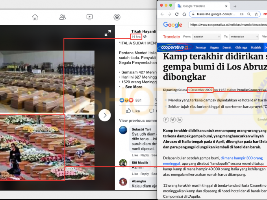Go to next photo arrow
This screenshot has width=267, height=200.
[x=105, y=115]
